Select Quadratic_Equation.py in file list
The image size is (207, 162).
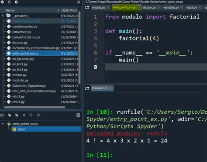click(x=42, y=86)
